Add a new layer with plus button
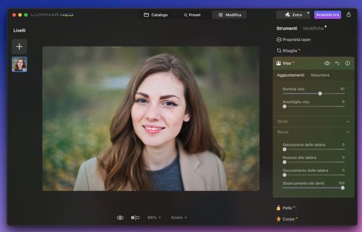Screen dimensions: 362x232 coord(20,47)
